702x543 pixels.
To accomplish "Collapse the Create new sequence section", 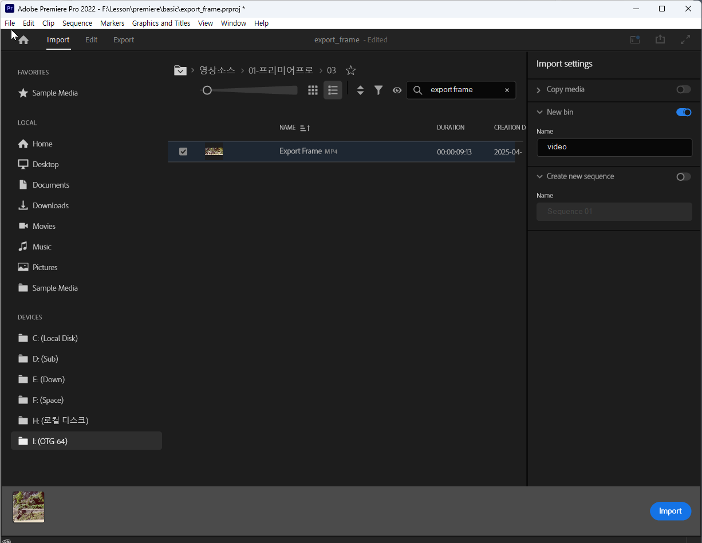I will [539, 176].
